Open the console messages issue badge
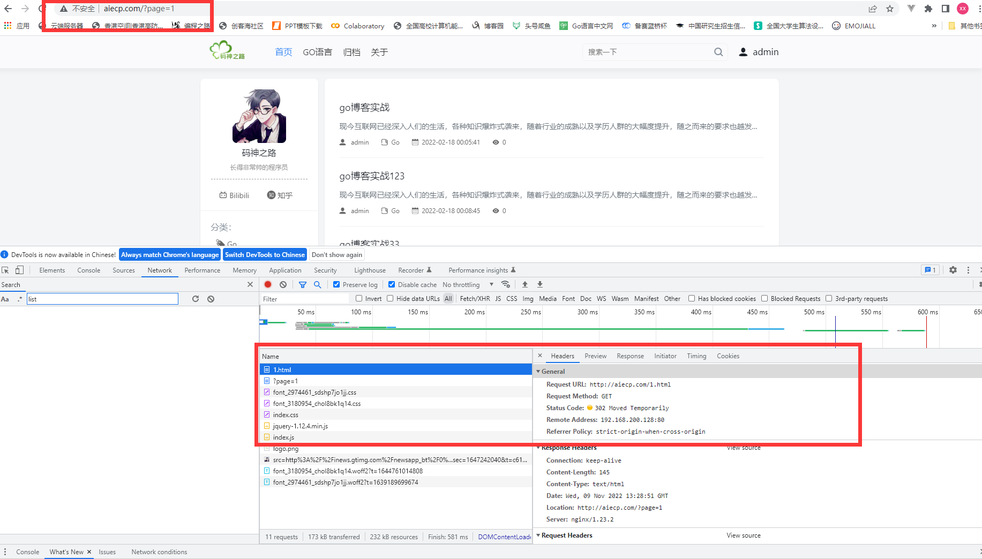The height and width of the screenshot is (559, 982). point(931,270)
